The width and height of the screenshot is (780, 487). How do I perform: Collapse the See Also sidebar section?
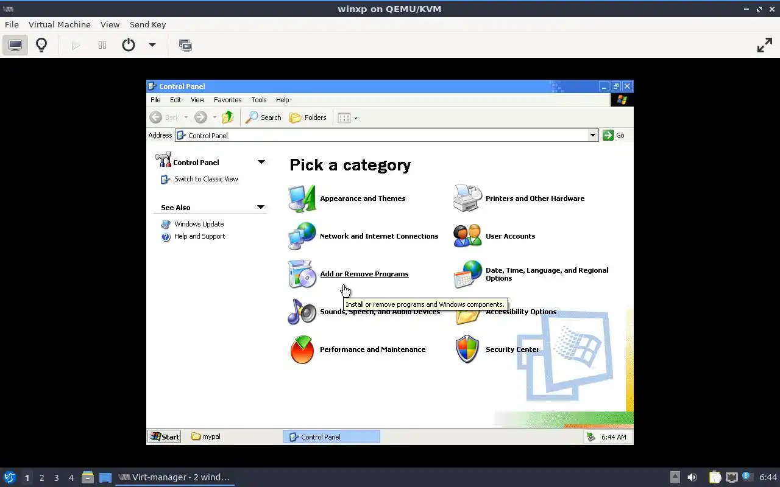coord(261,207)
